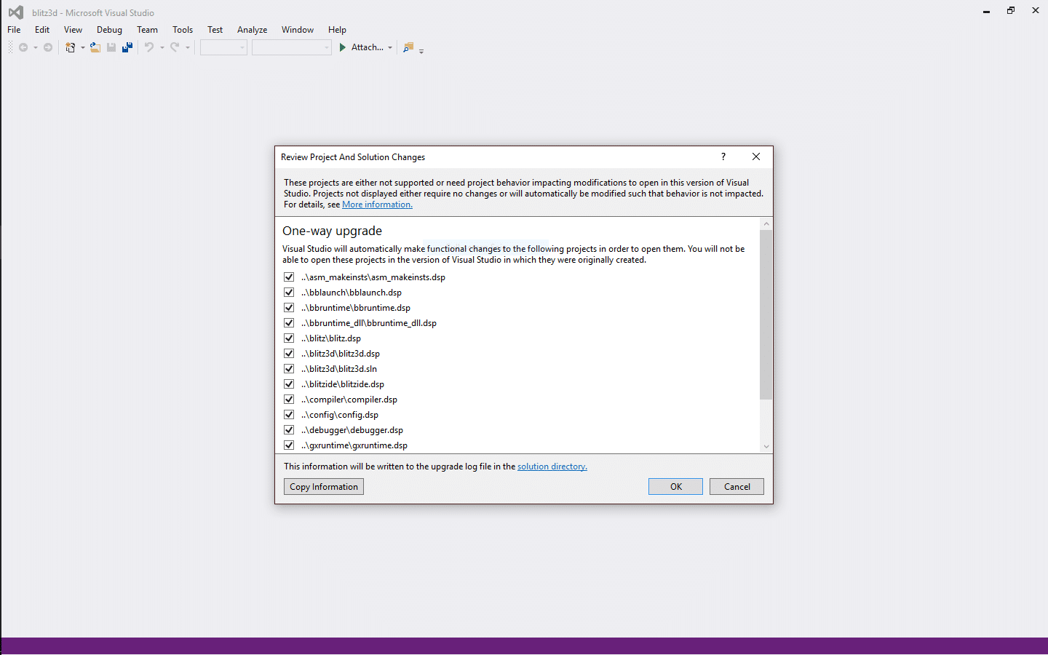The width and height of the screenshot is (1048, 655).
Task: Click the '..\compiler\compiler.dsp' file name
Action: click(x=349, y=400)
